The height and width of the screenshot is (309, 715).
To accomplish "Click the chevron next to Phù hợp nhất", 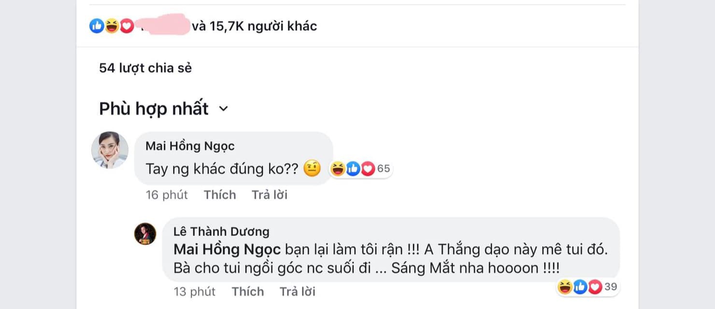I will [223, 109].
